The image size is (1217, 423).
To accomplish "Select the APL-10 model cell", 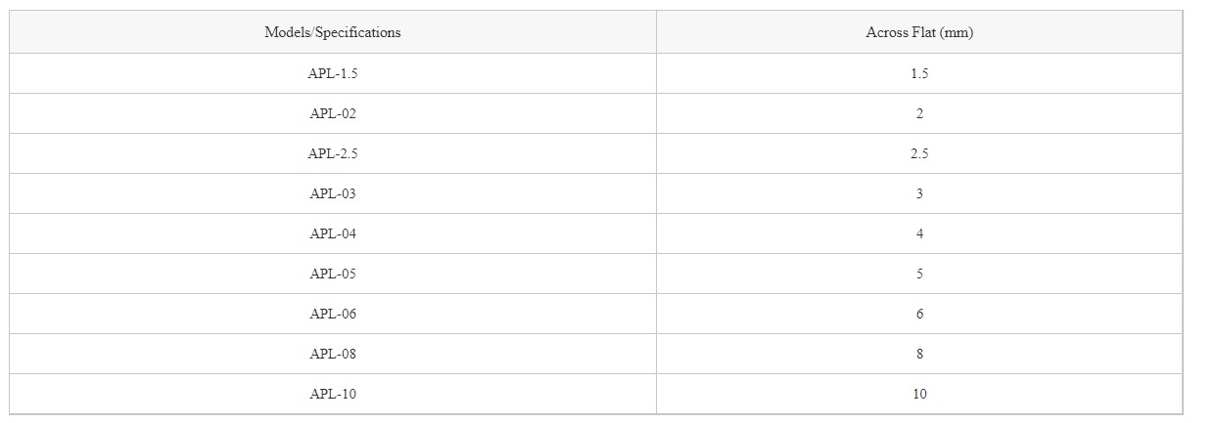I will pyautogui.click(x=333, y=394).
